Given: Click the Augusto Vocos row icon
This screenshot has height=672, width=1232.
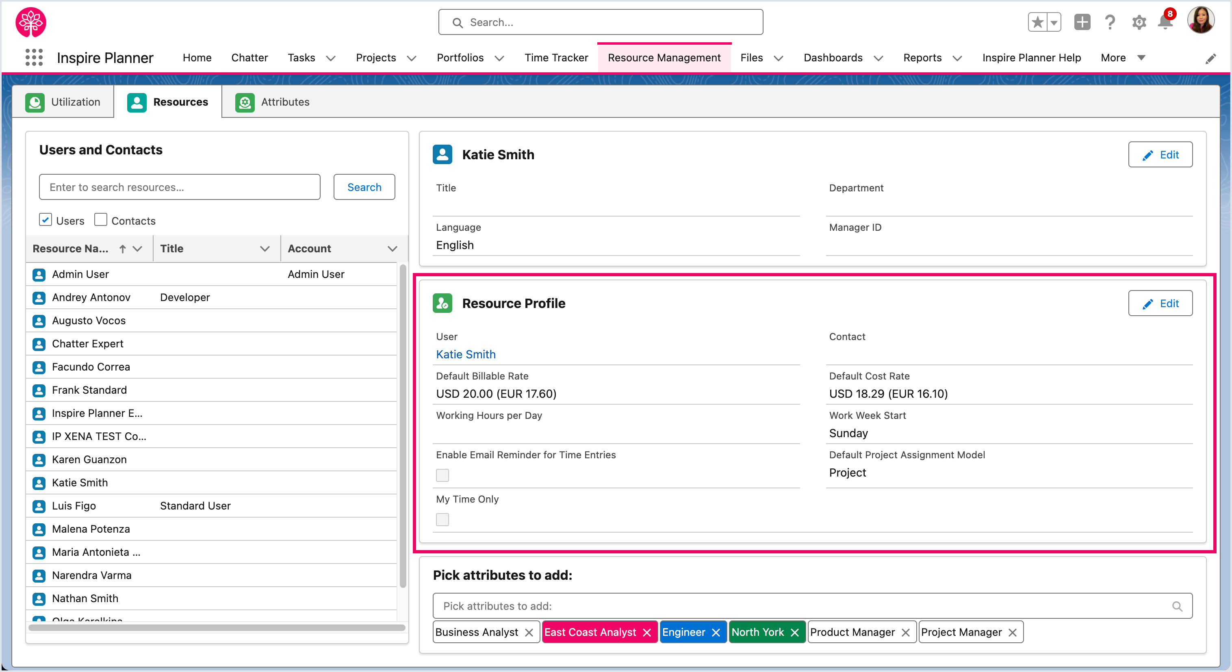Looking at the screenshot, I should coord(39,321).
